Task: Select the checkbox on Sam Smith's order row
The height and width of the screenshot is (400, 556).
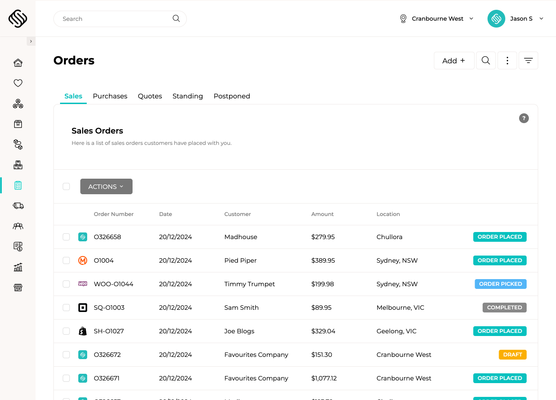Action: [66, 307]
